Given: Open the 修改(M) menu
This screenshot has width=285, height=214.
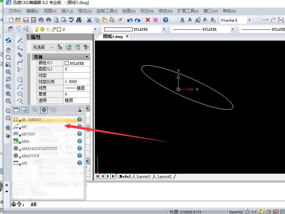Looking at the screenshot, I should 166,11.
